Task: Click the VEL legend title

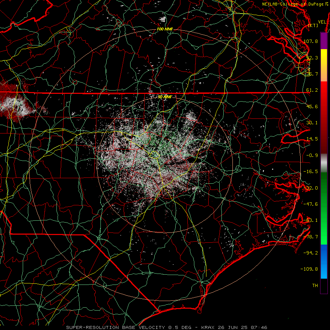Action: pyautogui.click(x=322, y=22)
